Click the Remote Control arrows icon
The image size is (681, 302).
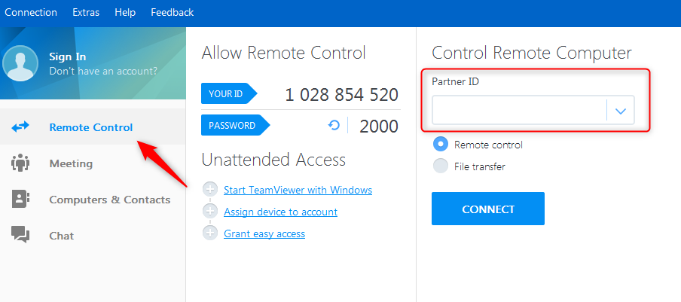(20, 127)
